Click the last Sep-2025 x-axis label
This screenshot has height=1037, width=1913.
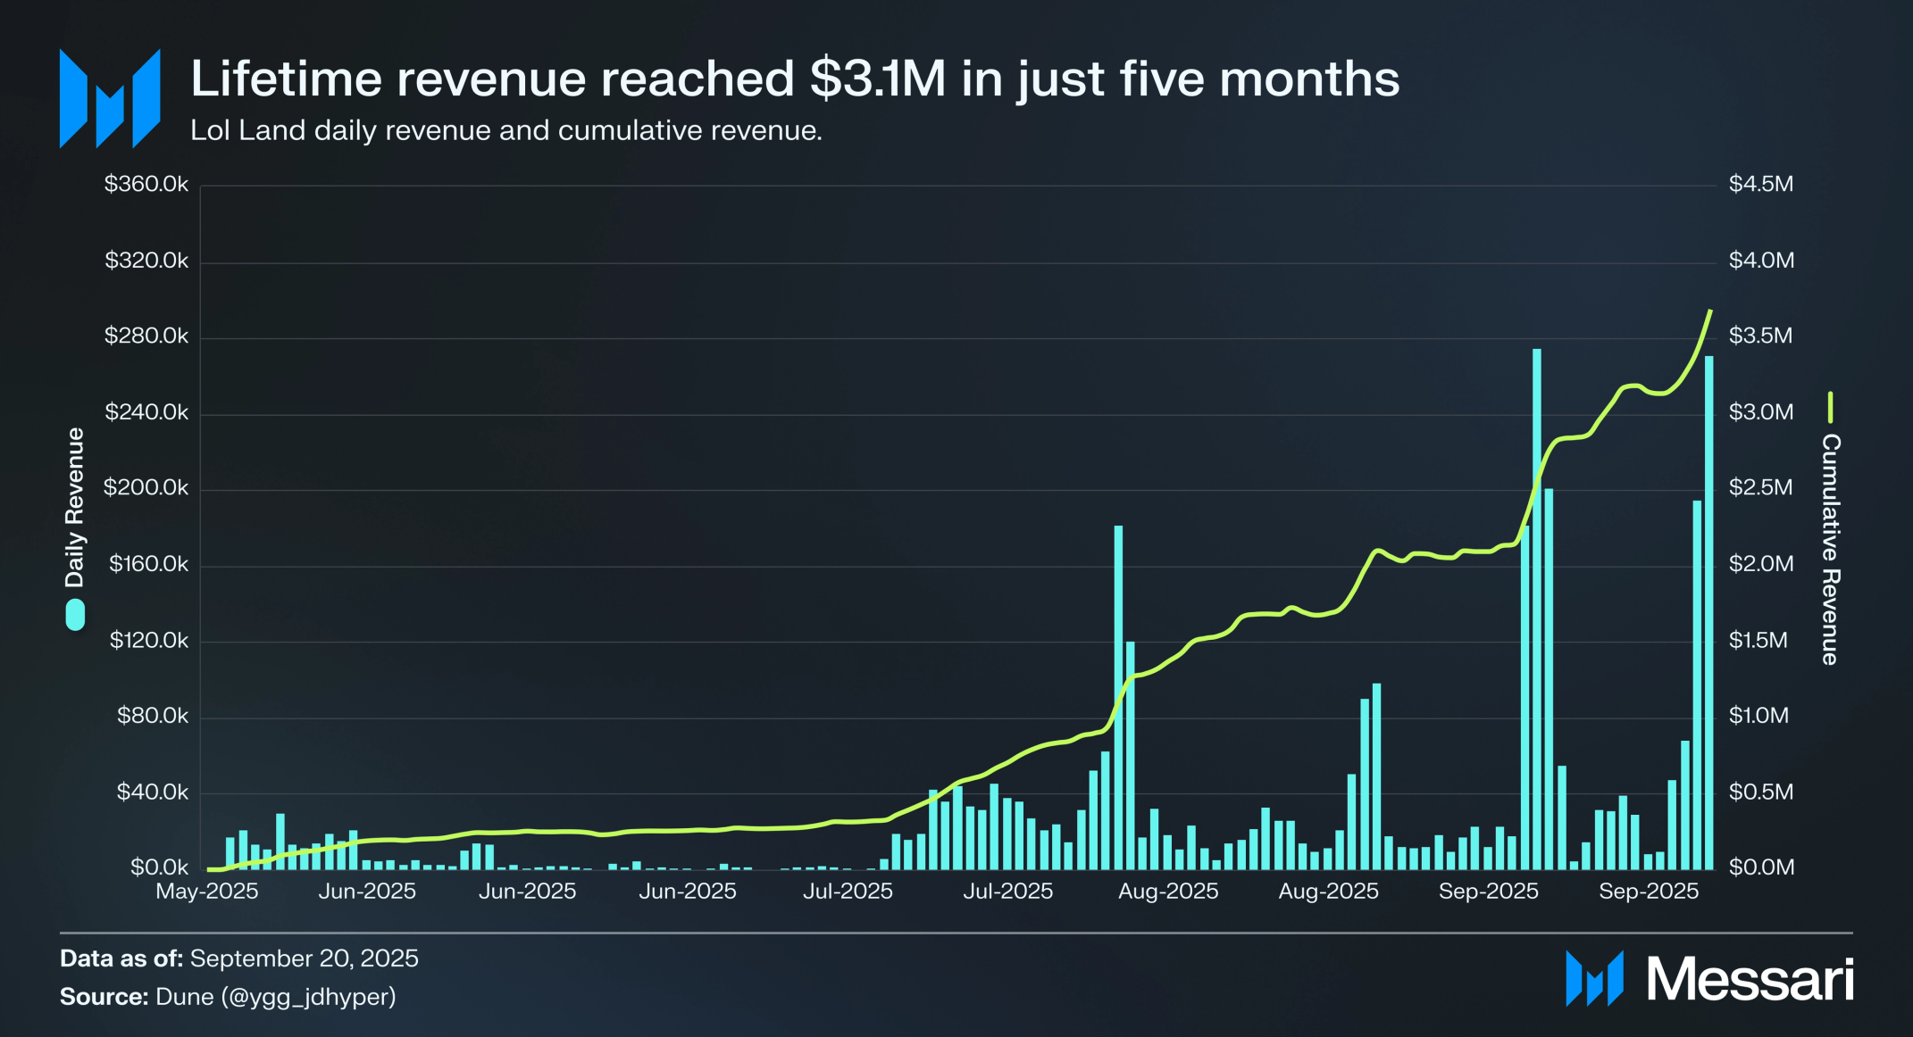pyautogui.click(x=1649, y=891)
